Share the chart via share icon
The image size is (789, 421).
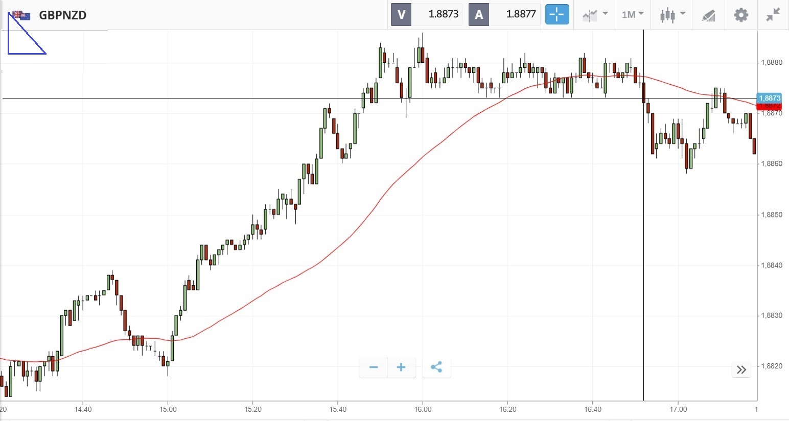[436, 367]
